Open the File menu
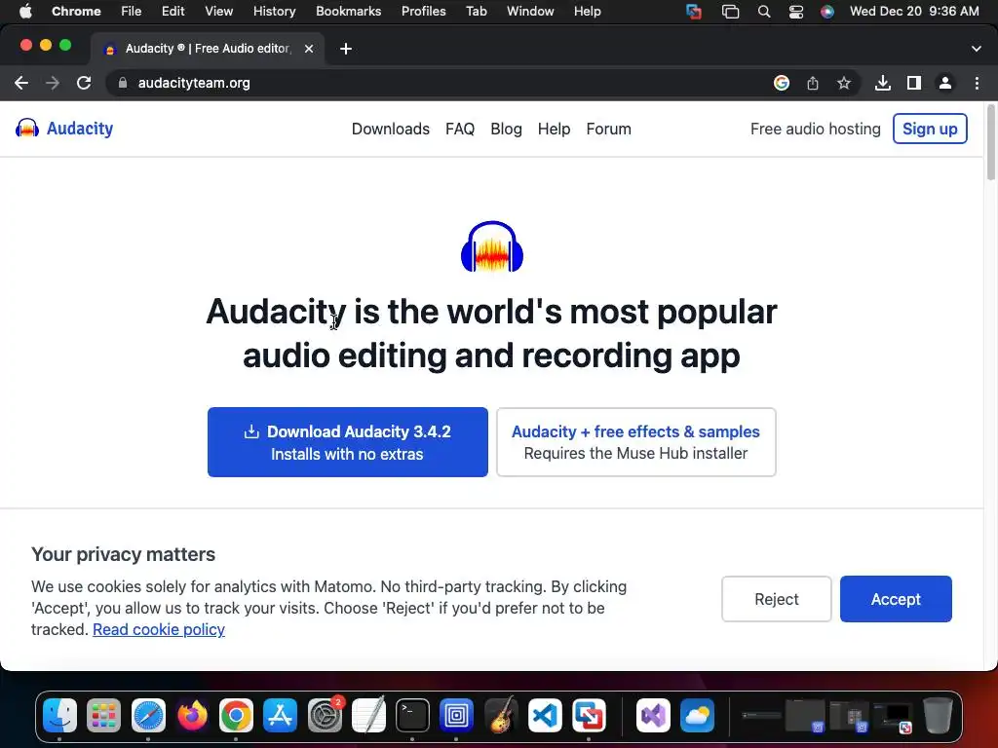 pyautogui.click(x=132, y=12)
